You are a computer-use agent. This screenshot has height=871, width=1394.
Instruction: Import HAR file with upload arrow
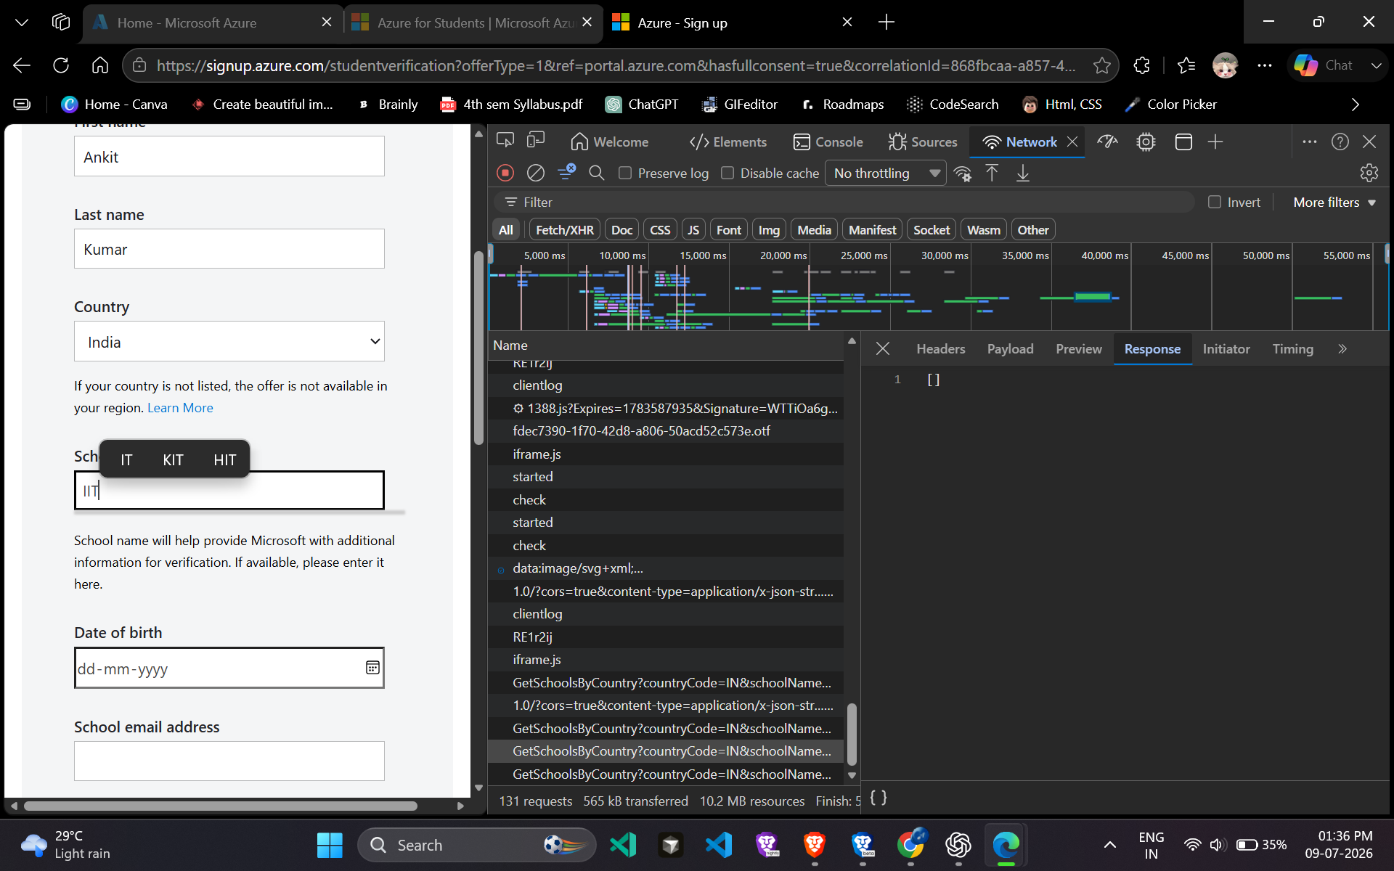(992, 173)
